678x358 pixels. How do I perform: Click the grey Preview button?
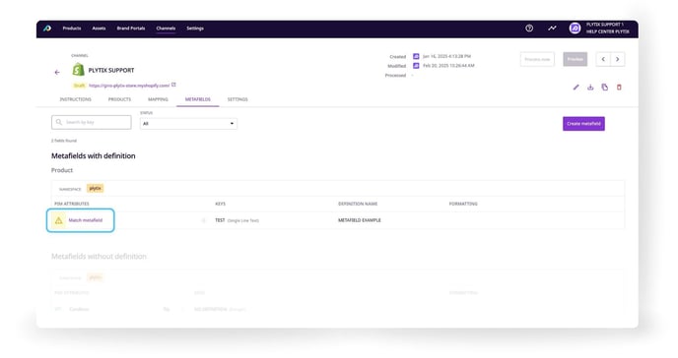pos(576,60)
